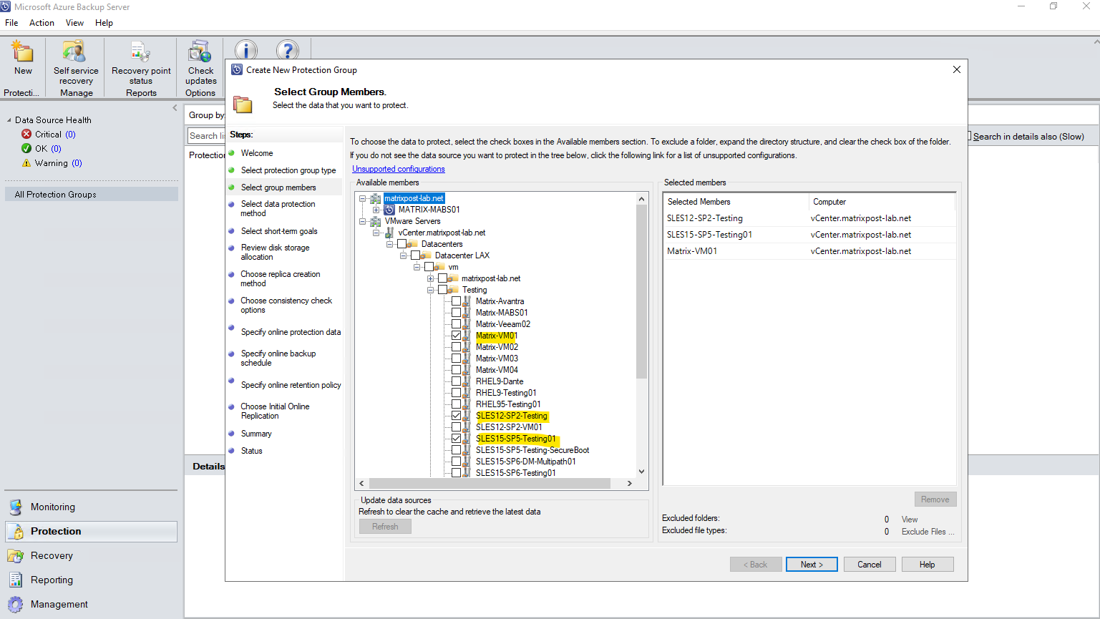Open Monitoring workspace icon

15,507
